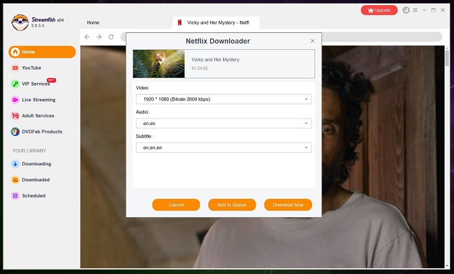Click Cancel in downloader dialog
Viewport: 454px width, 274px height.
coord(176,205)
